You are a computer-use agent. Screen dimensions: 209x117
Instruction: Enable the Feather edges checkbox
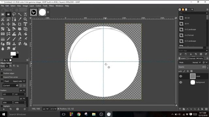(2, 73)
